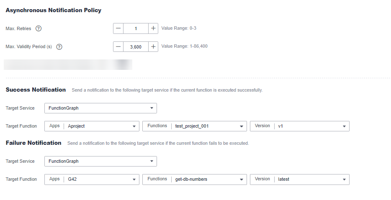
Task: Decrease Max. Retries with minus button
Action: 118,28
